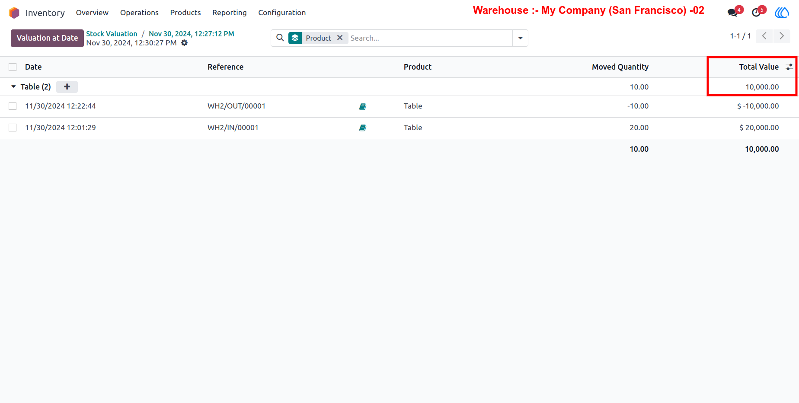
Task: Remove the Product group-by facet
Action: coord(340,38)
